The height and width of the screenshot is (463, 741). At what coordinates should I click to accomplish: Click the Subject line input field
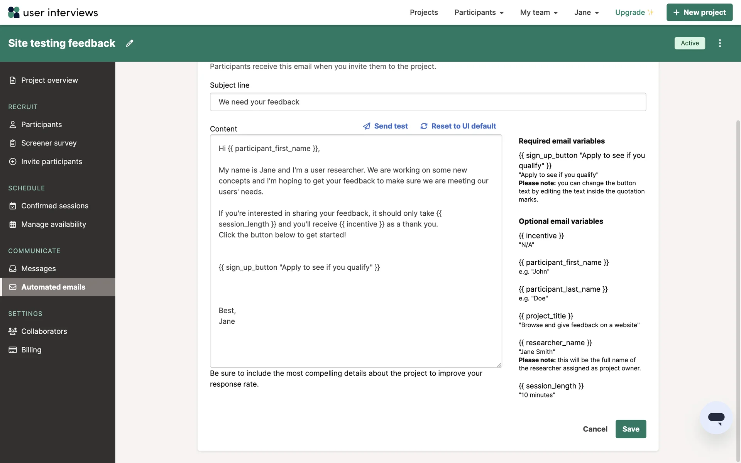[x=428, y=102]
